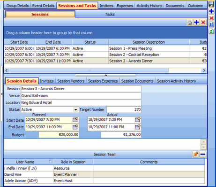Collapse Session Team with minus button

[x=202, y=154]
